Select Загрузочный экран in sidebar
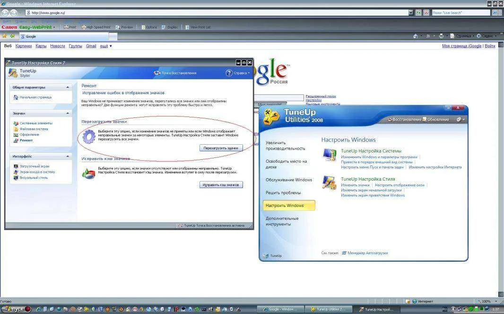The width and height of the screenshot is (504, 314). (32, 166)
